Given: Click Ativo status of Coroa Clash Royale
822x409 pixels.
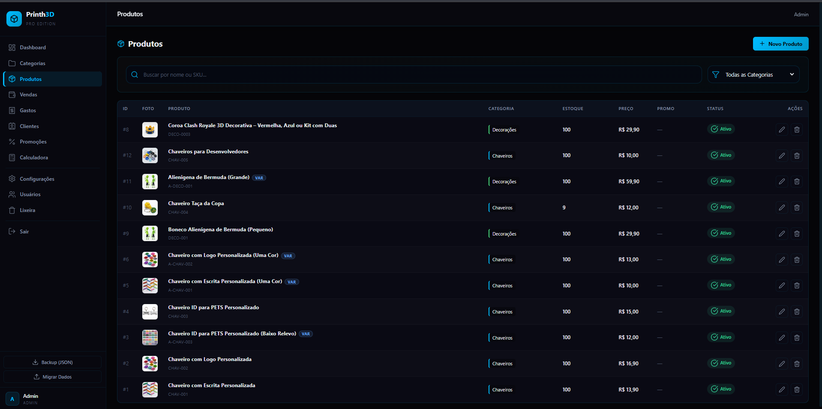Looking at the screenshot, I should [721, 129].
